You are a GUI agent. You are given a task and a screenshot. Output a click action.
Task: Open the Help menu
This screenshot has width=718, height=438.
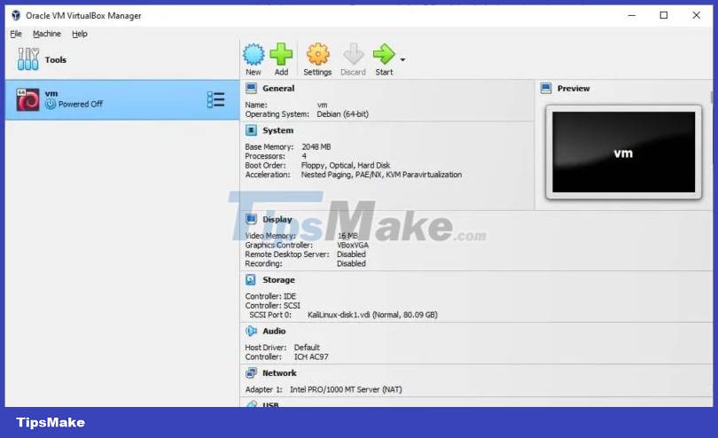[x=80, y=34]
